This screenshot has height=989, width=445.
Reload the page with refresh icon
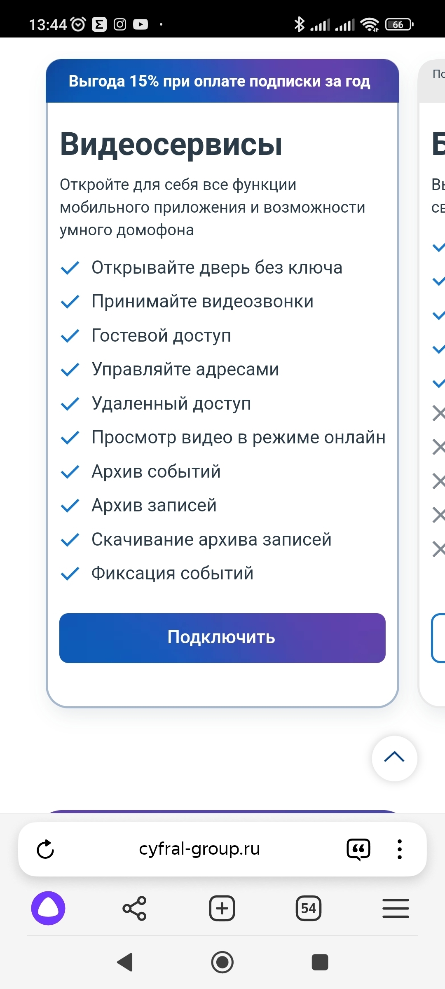45,849
